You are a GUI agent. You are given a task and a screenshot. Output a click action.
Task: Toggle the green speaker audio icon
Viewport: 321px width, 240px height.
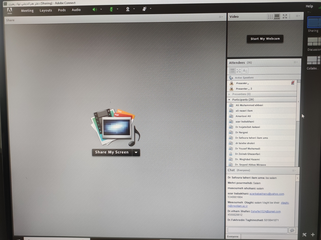coord(95,9)
